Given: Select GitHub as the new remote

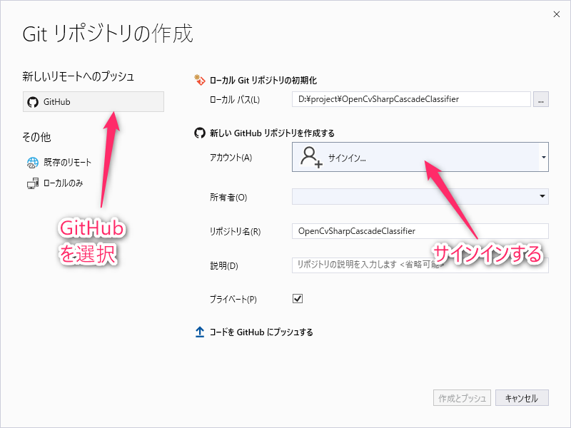Looking at the screenshot, I should (94, 101).
